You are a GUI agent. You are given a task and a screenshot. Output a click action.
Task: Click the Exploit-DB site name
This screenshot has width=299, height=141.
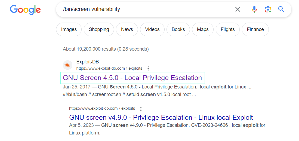pos(88,62)
